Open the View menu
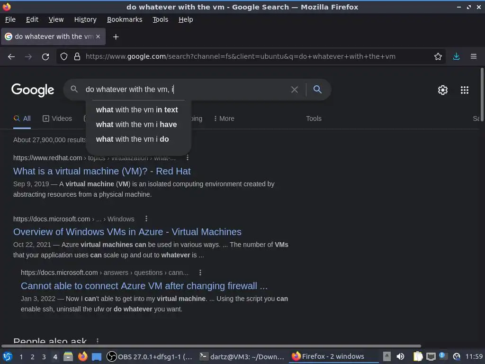The width and height of the screenshot is (485, 364). point(56,19)
